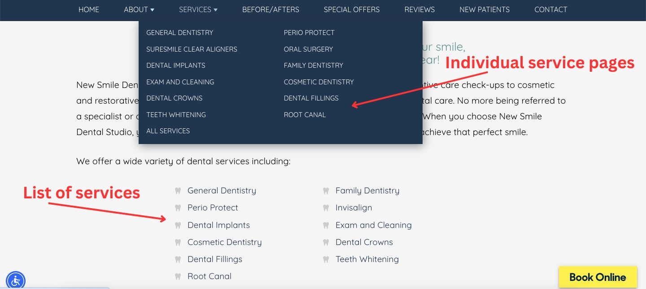The width and height of the screenshot is (646, 289).
Task: Navigate to NEW PATIENTS menu item
Action: [x=484, y=9]
